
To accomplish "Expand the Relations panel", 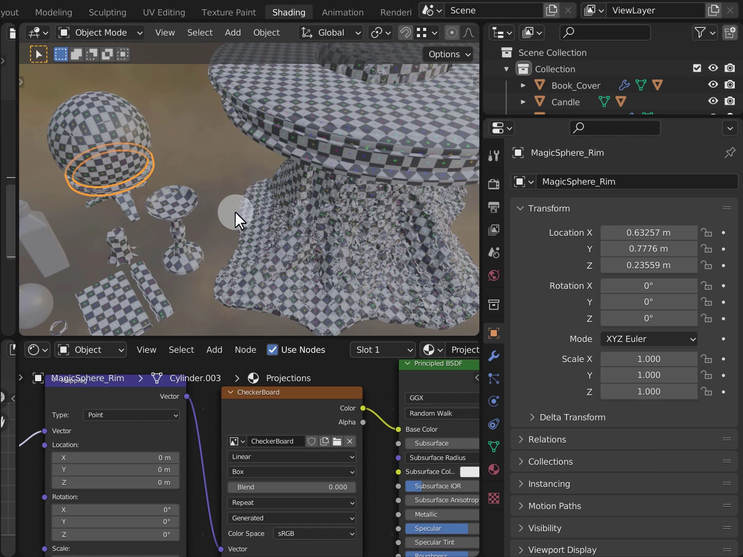I will [x=547, y=439].
